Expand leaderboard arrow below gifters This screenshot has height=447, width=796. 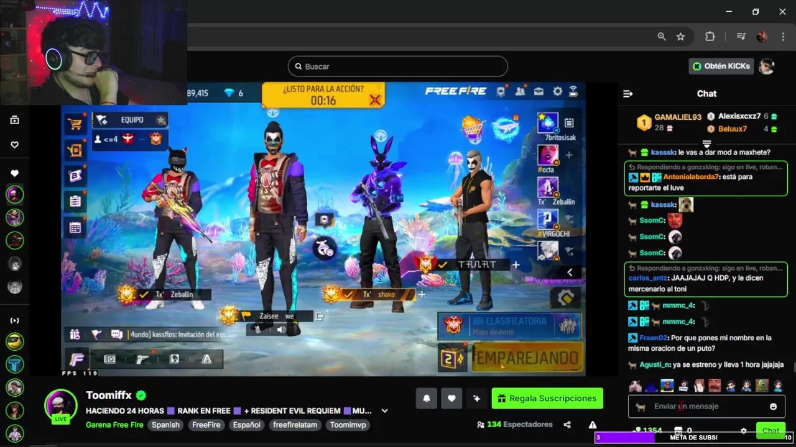pos(706,144)
